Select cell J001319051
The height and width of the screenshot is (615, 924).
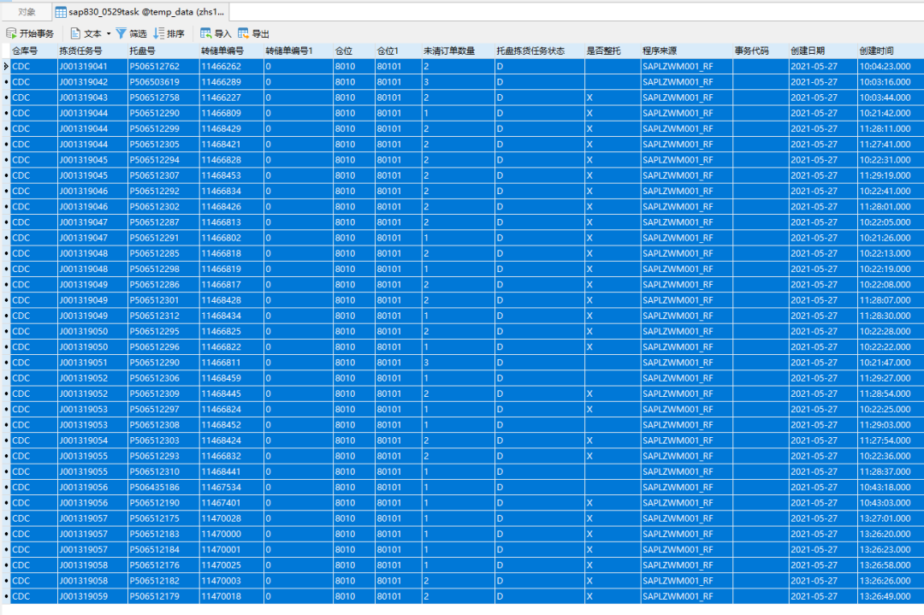(x=92, y=363)
